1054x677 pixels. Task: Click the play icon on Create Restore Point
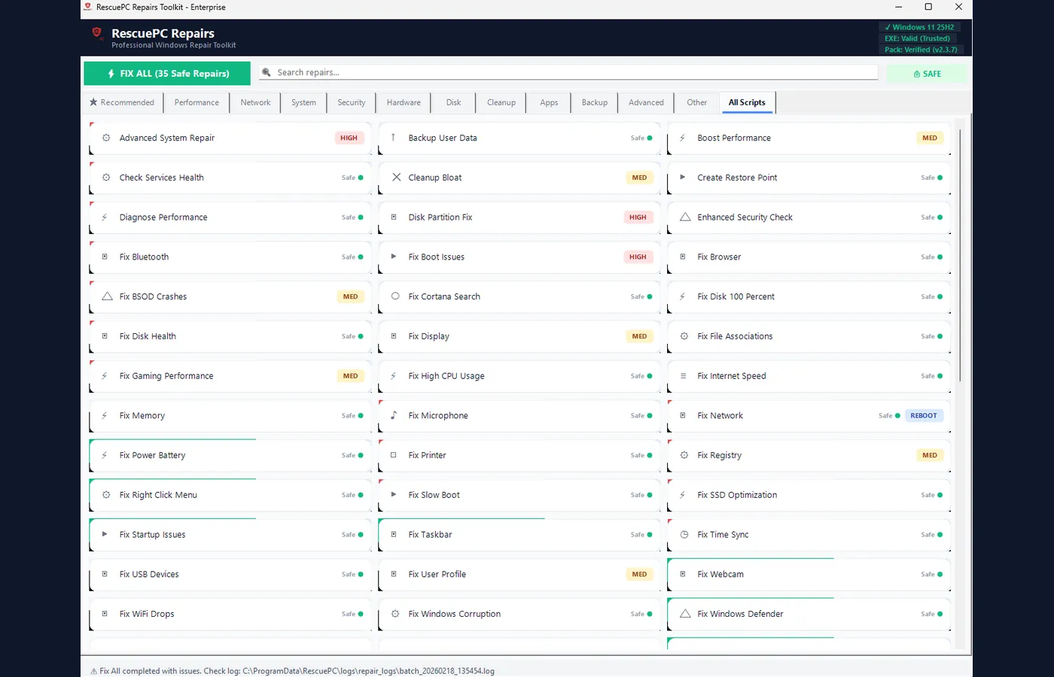point(683,178)
